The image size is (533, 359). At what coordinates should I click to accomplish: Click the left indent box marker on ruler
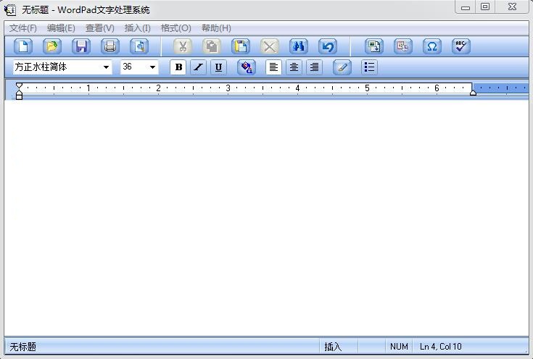click(19, 97)
